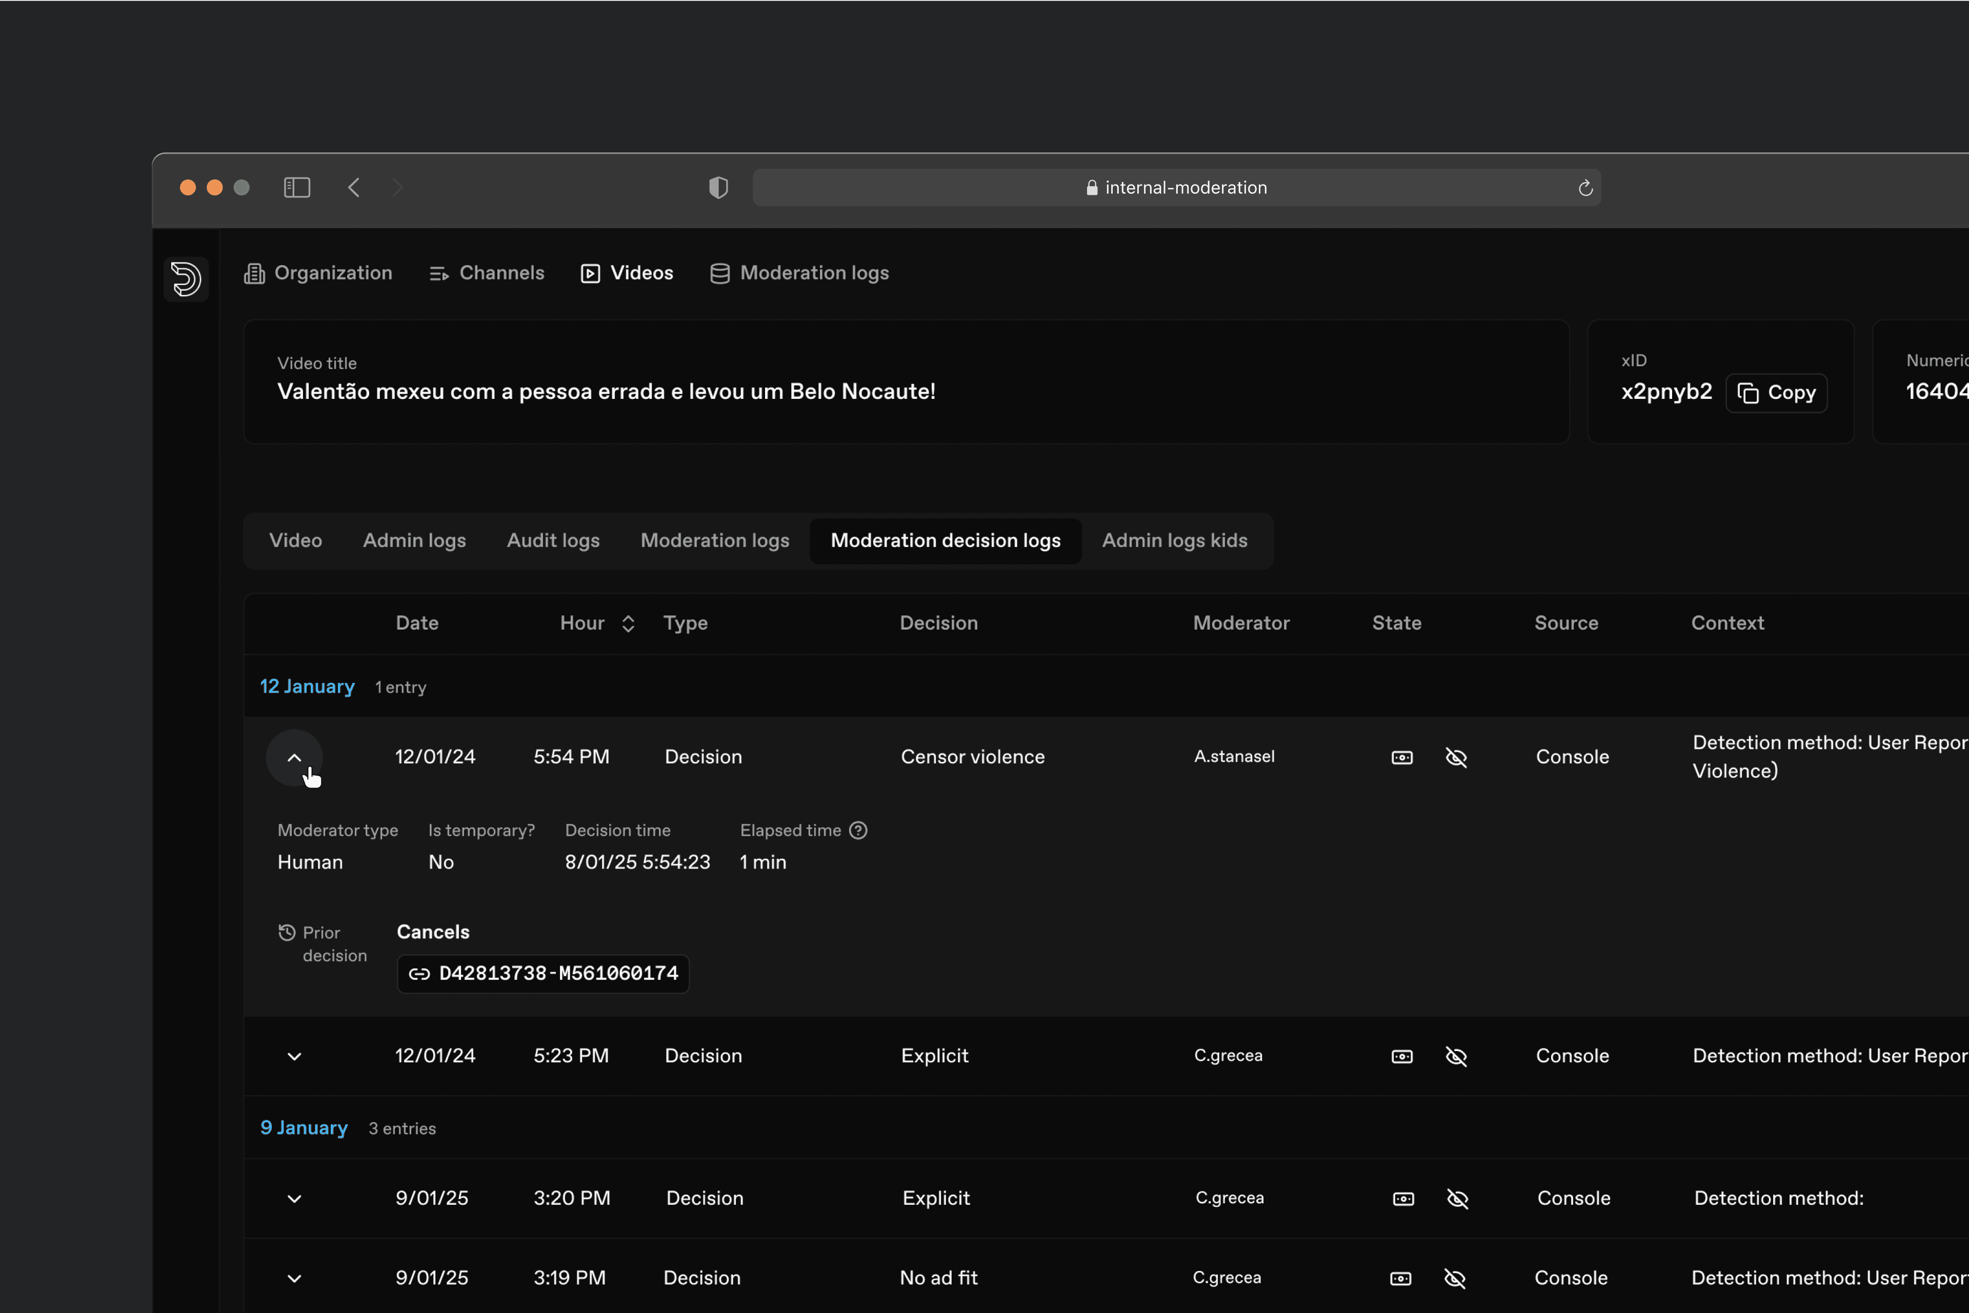Switch to the Admin logs tab
Image resolution: width=1969 pixels, height=1313 pixels.
415,541
